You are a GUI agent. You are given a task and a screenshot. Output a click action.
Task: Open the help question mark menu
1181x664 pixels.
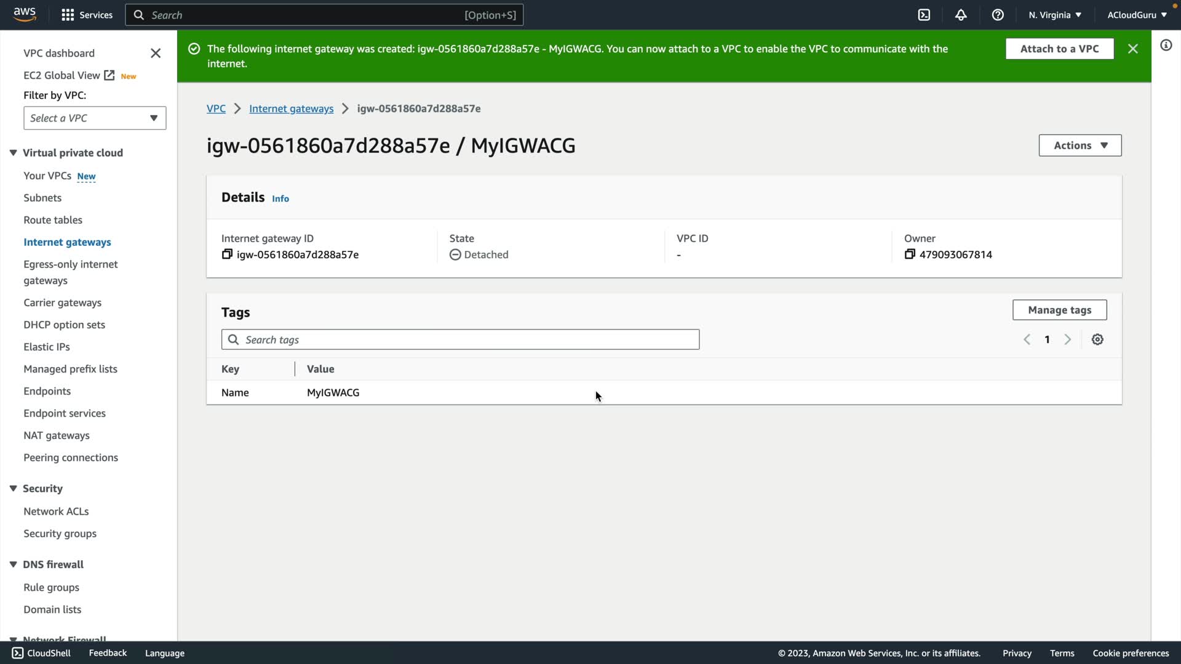(998, 15)
